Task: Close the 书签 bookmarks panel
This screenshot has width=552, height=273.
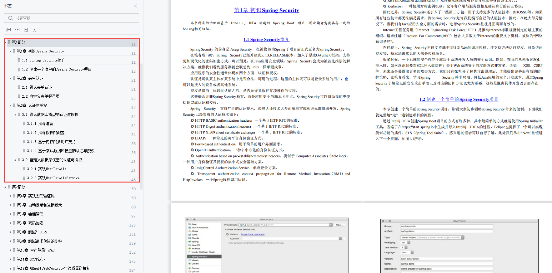Action: 135,6
